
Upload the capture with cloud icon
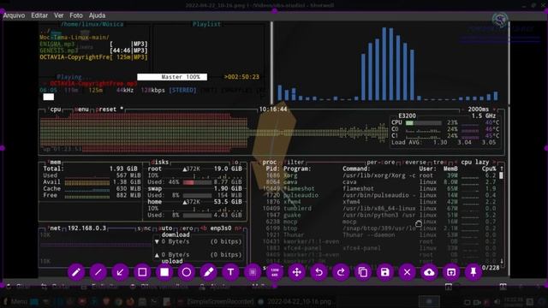pyautogui.click(x=429, y=272)
